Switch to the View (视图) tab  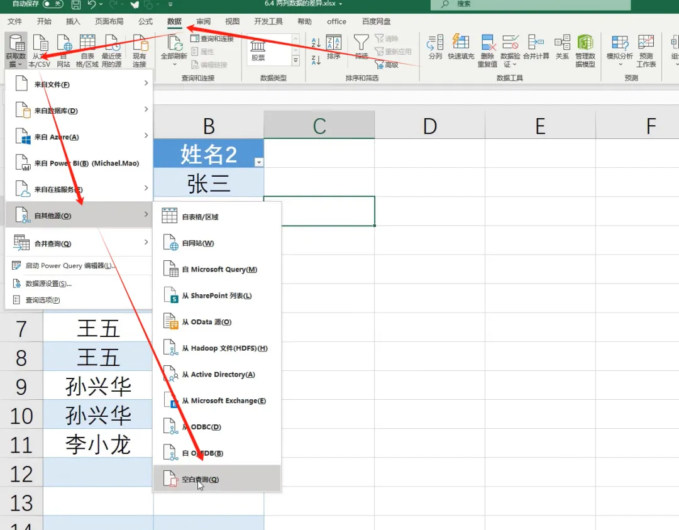pyautogui.click(x=233, y=21)
